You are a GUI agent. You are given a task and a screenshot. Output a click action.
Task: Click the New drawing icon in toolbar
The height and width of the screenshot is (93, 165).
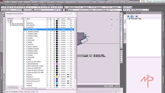point(2,7)
